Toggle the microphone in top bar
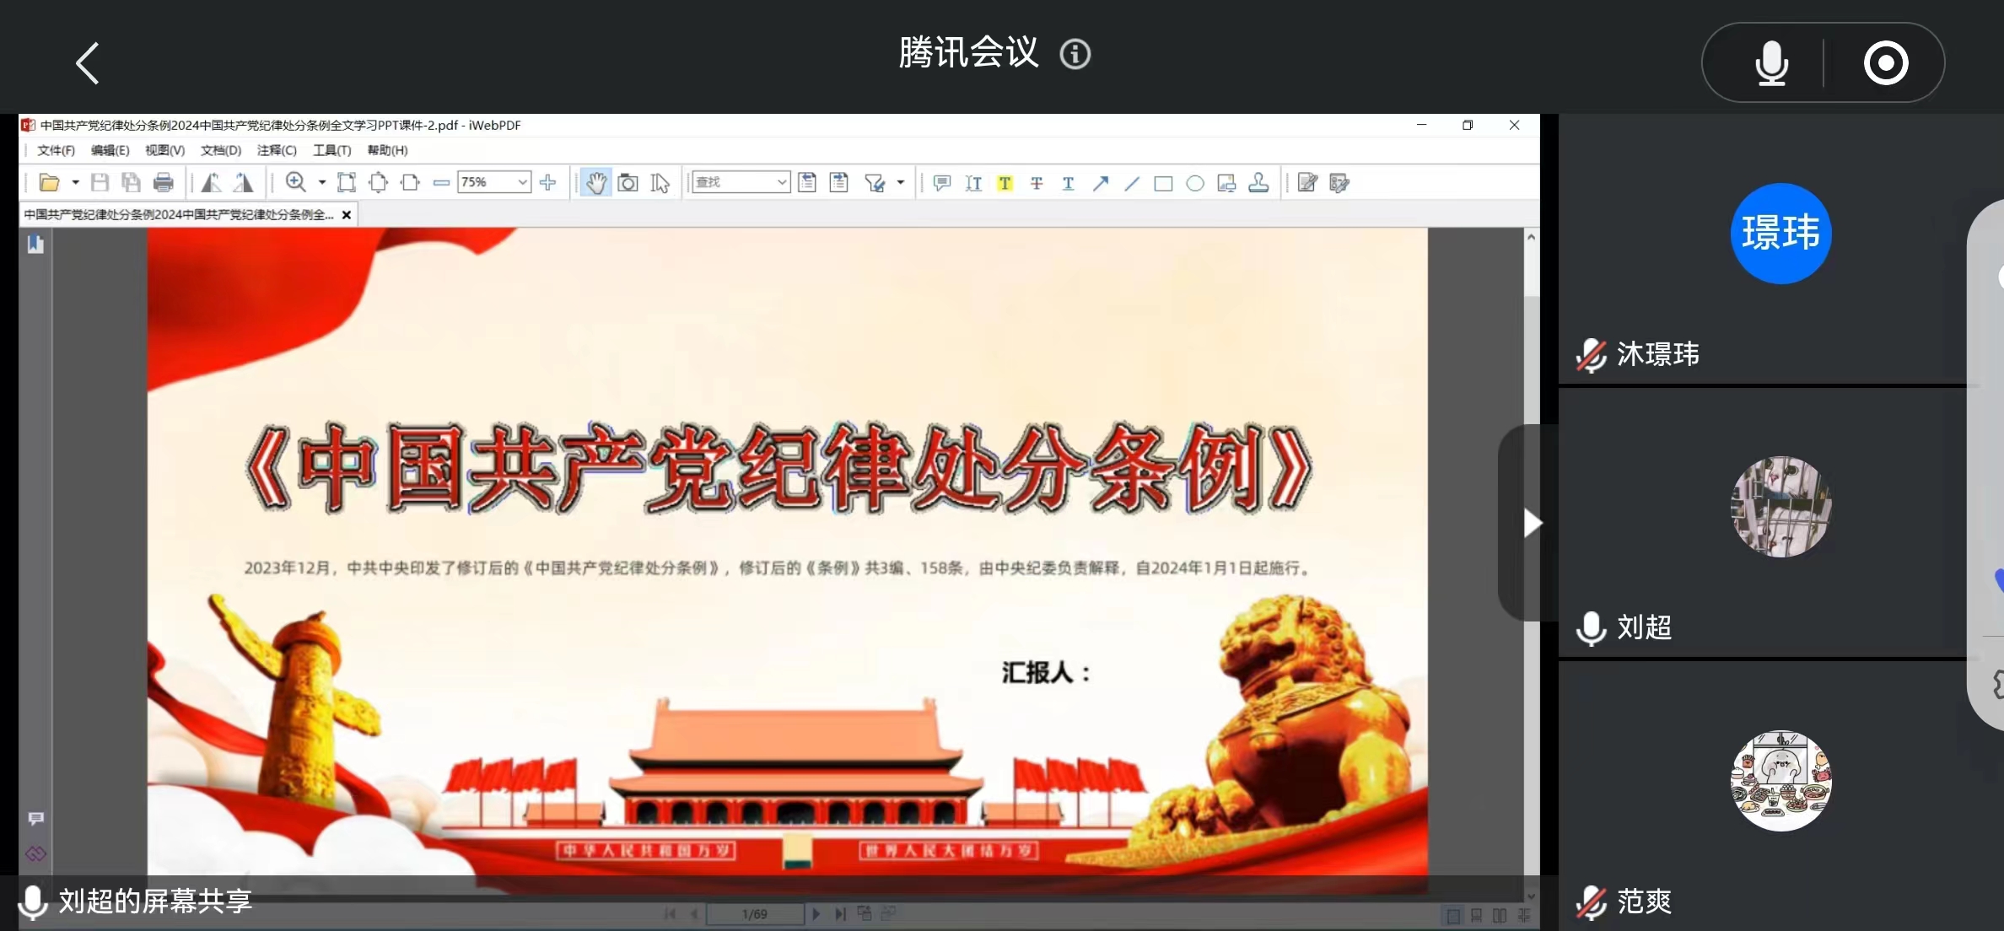The width and height of the screenshot is (2004, 931). point(1771,63)
